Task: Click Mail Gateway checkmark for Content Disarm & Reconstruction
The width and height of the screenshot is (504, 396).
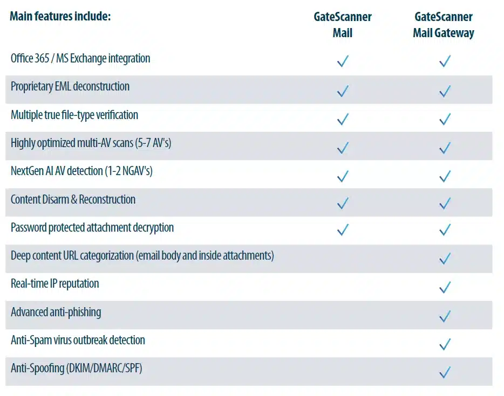Action: (445, 203)
